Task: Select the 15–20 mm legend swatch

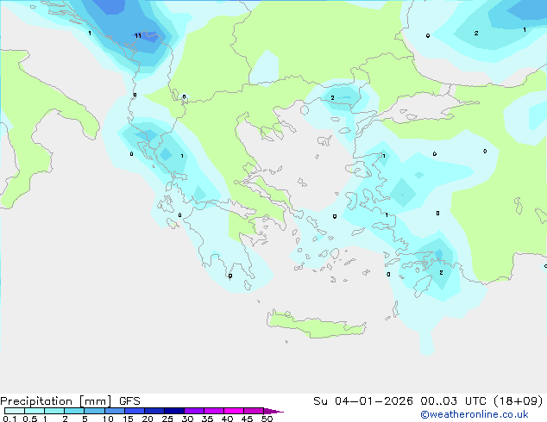Action: (134, 411)
